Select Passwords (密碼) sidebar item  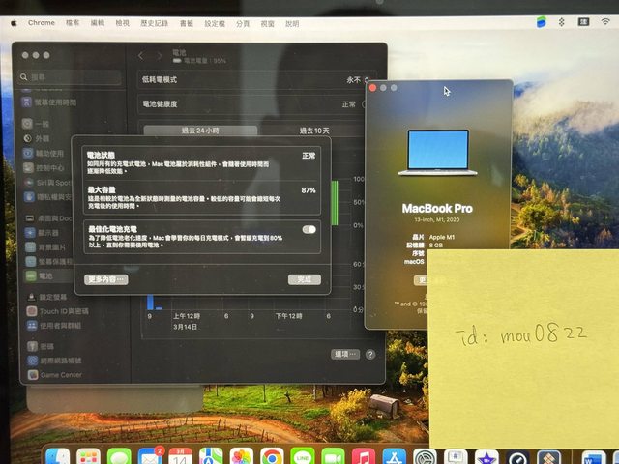[41, 346]
